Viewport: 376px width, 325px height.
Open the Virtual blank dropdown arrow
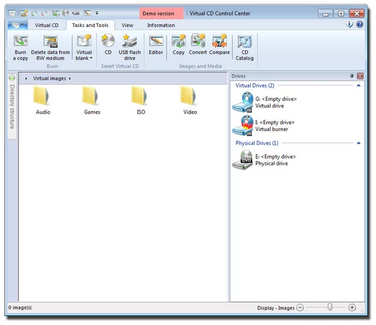click(x=91, y=58)
